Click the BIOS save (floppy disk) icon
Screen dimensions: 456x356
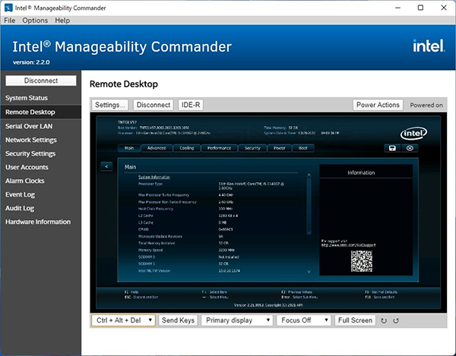392,148
